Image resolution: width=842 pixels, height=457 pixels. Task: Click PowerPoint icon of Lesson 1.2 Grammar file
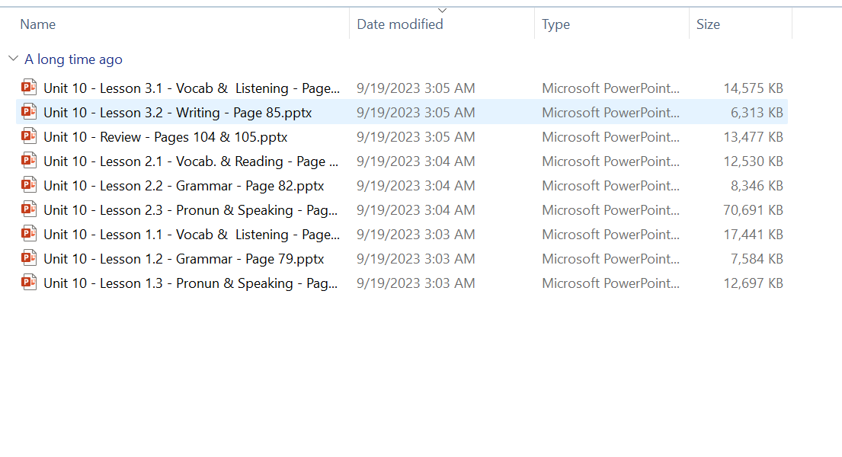(x=29, y=258)
